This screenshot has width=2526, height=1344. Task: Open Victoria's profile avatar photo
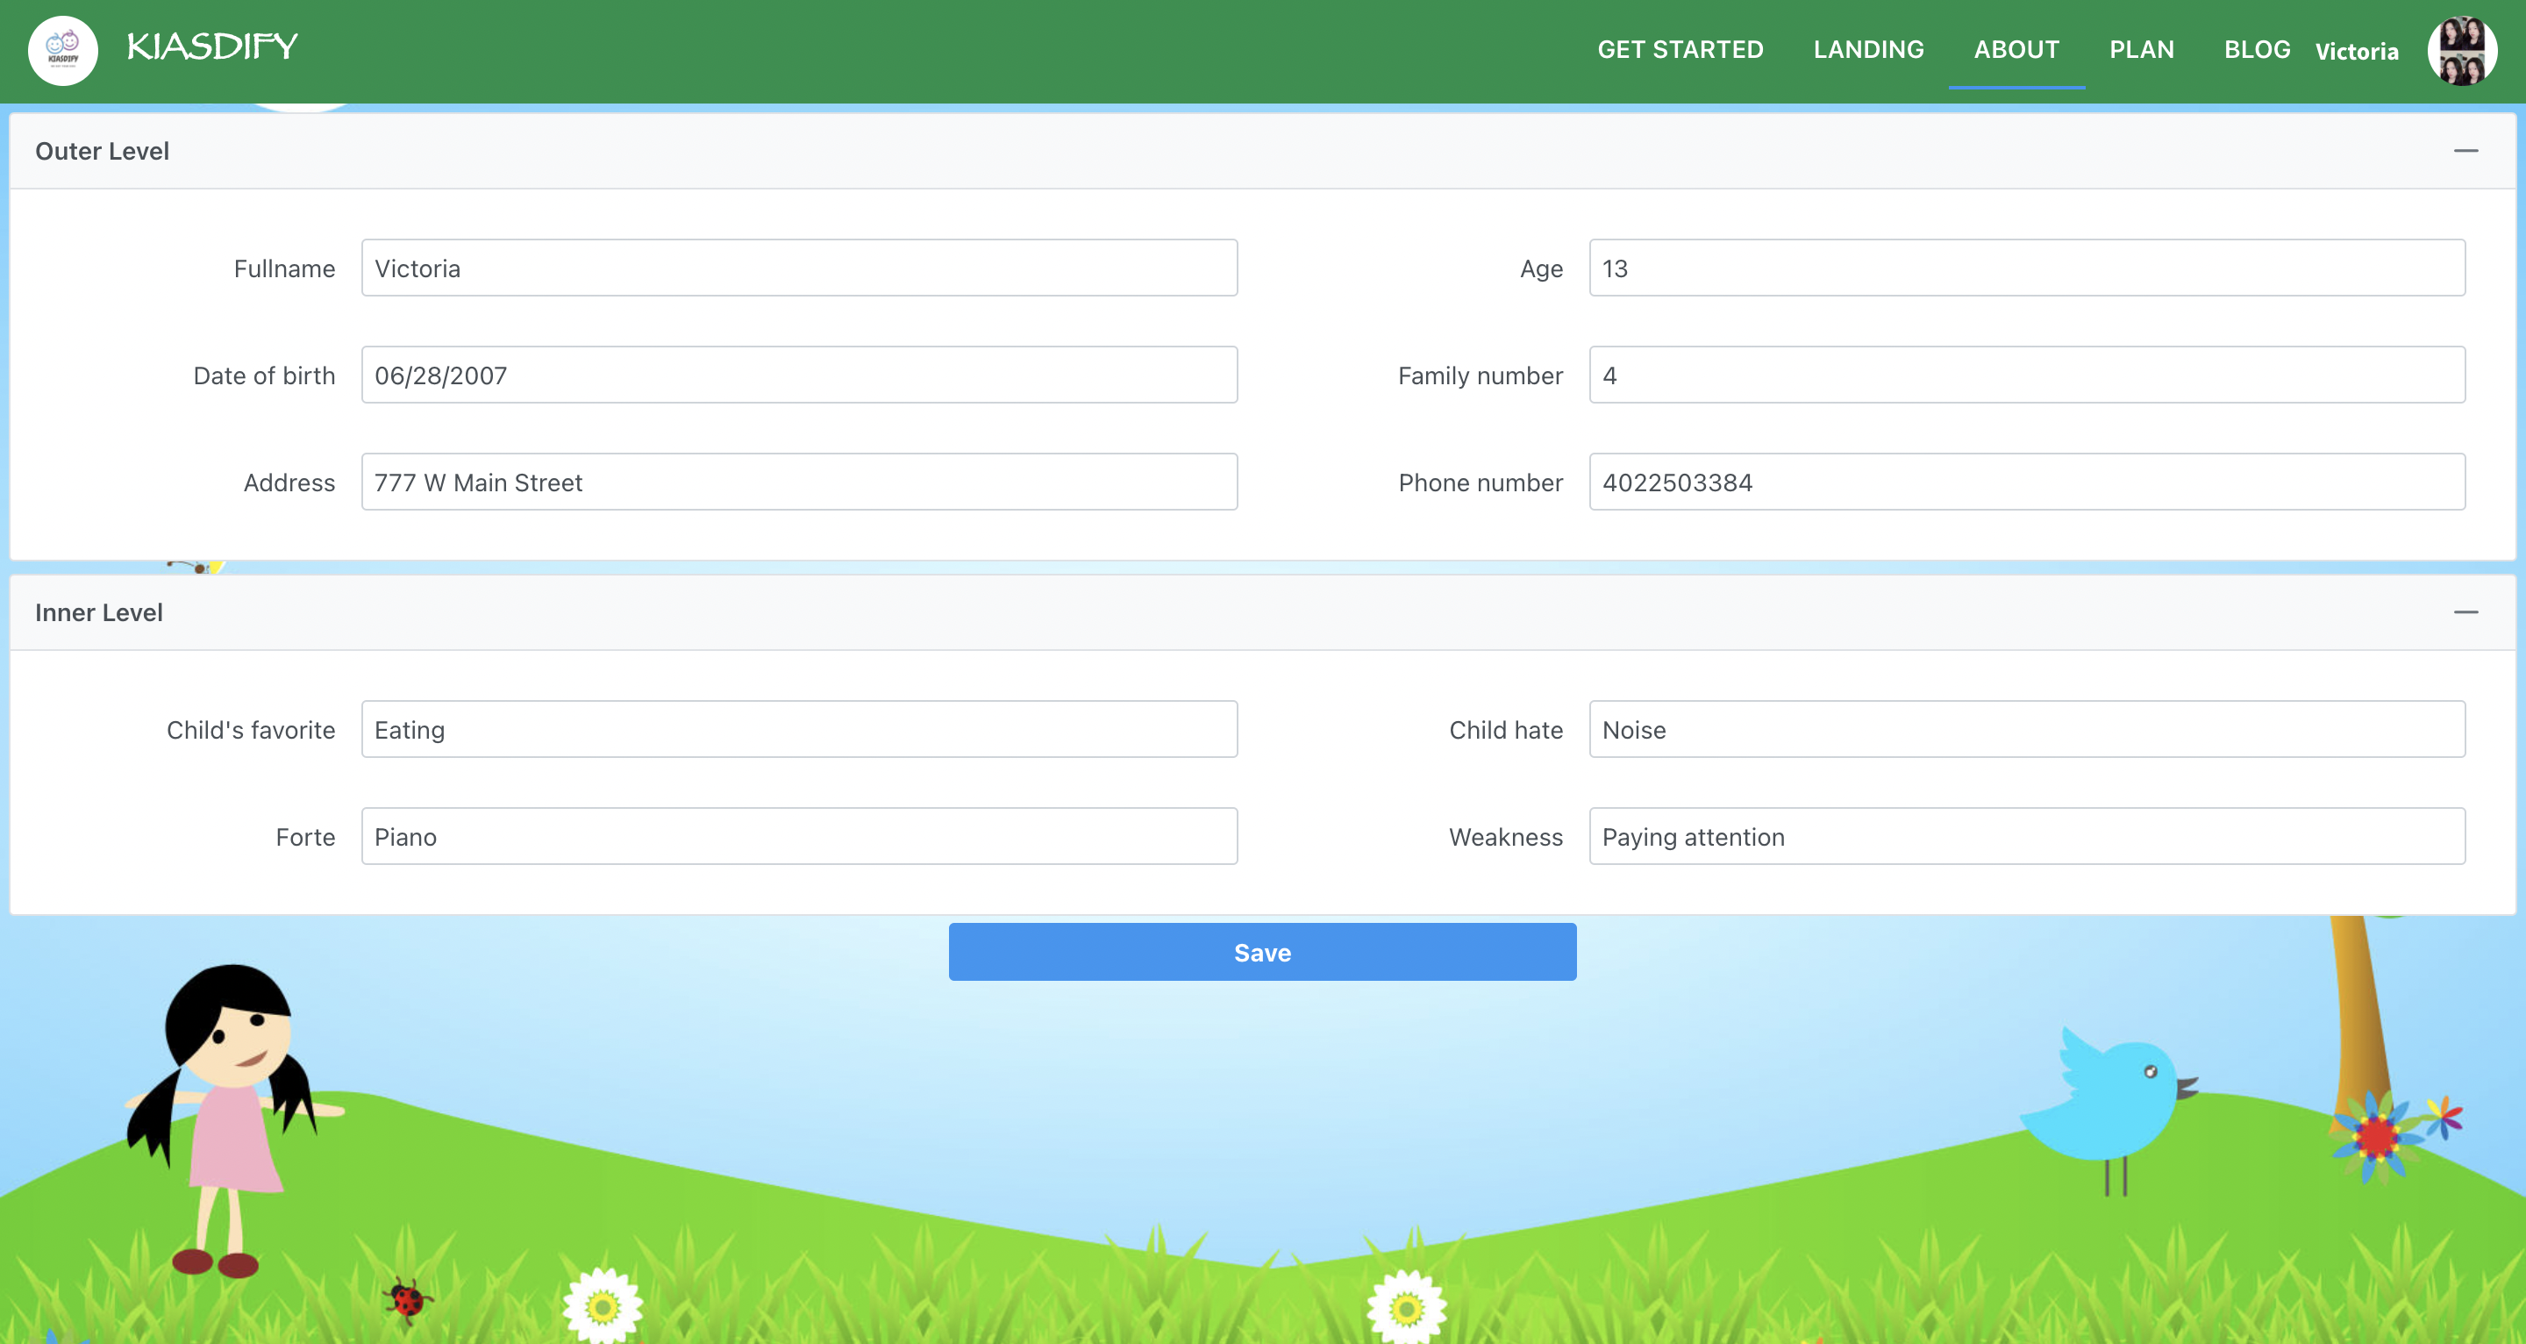coord(2460,50)
